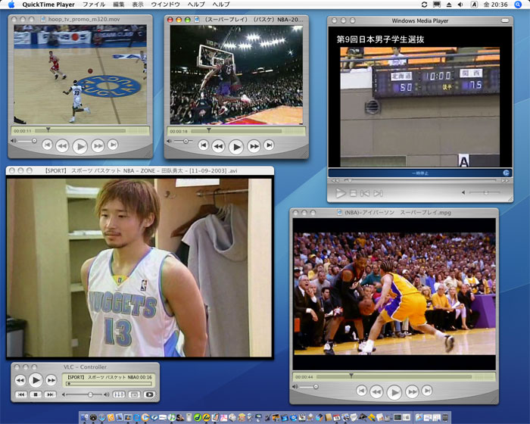
Task: Go to next item in VLC Controller
Action: tap(50, 394)
